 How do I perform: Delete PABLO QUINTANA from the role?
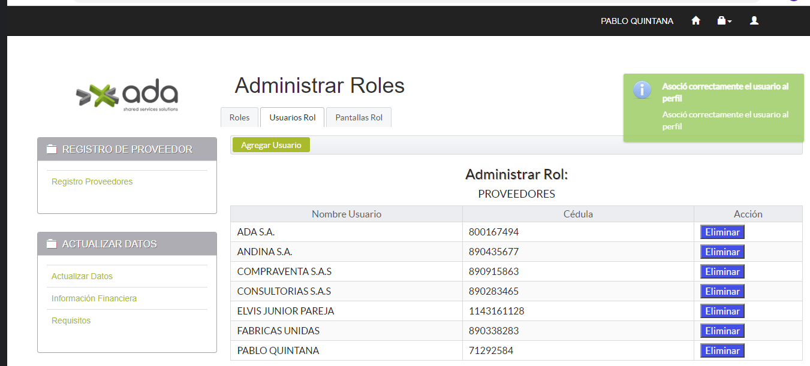click(x=722, y=350)
